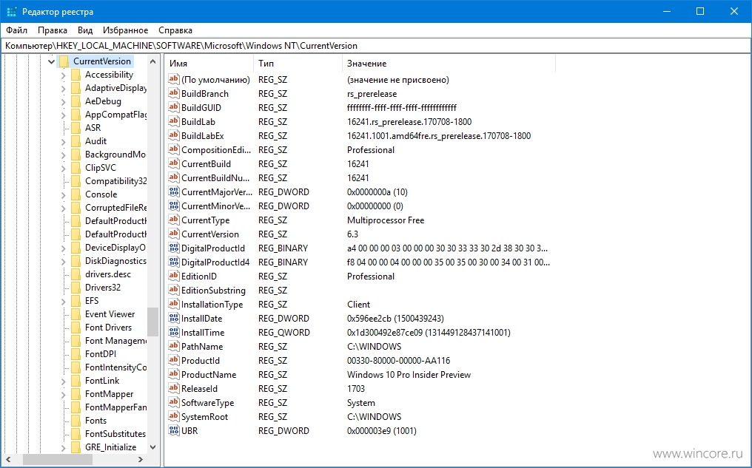Click the string icon beside EditionID
This screenshot has height=468, width=752.
pos(174,277)
